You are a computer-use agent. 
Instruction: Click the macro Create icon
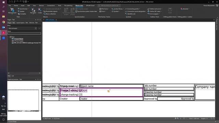[x=40, y=11]
